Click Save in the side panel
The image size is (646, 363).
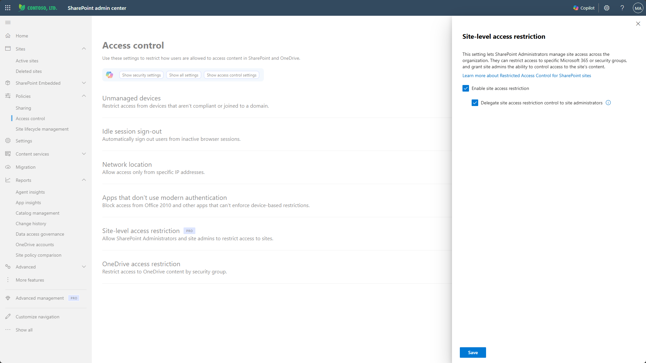473,352
